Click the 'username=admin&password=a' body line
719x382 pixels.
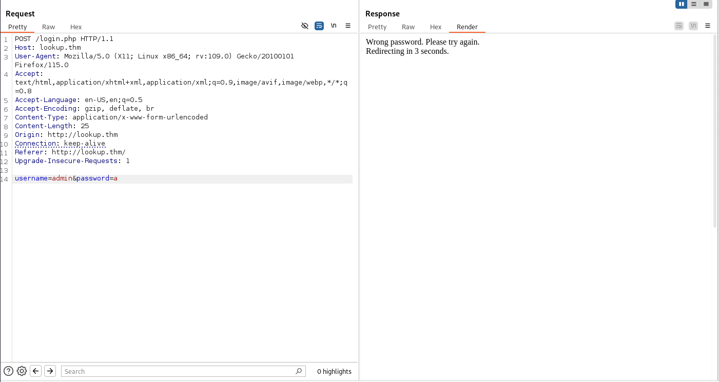66,178
